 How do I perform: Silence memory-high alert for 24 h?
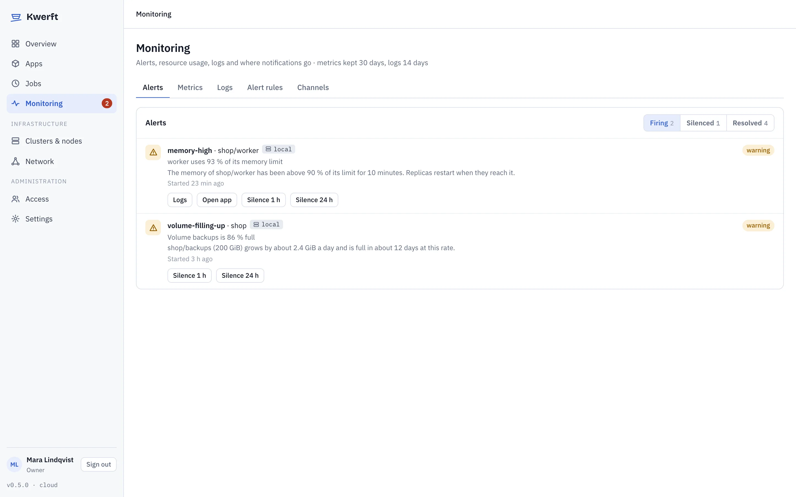(314, 200)
